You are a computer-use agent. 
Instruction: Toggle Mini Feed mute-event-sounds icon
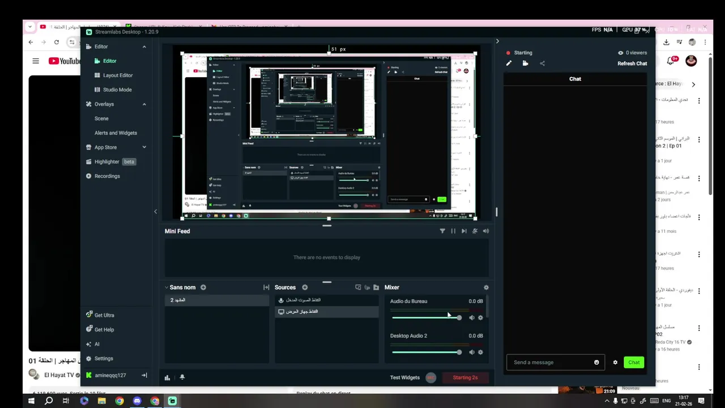[x=475, y=231]
